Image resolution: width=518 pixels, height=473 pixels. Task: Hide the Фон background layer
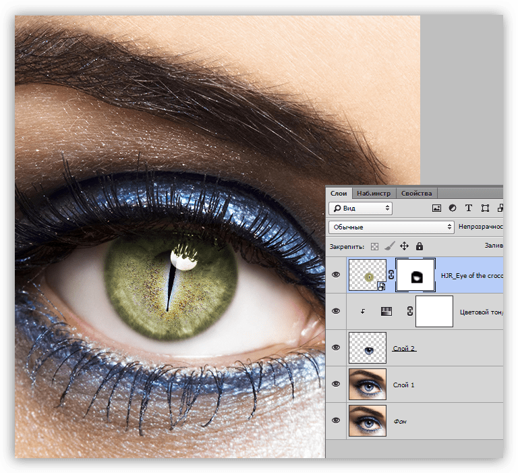336,420
